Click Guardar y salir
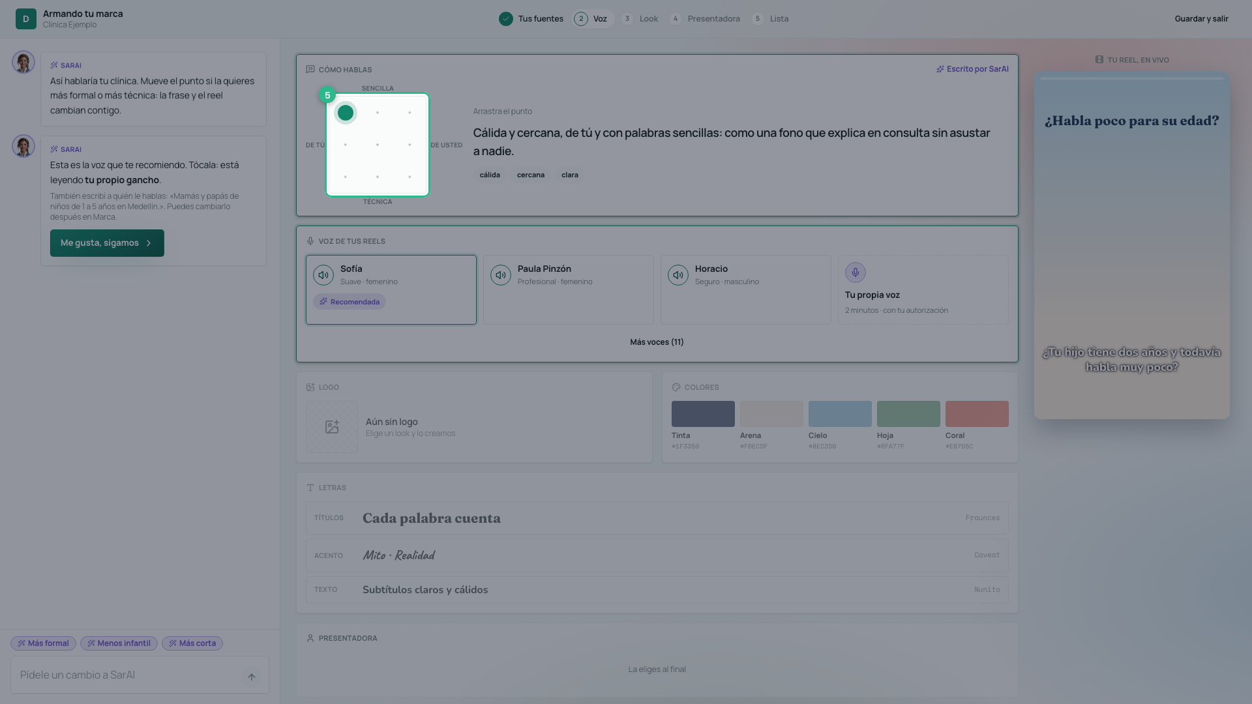This screenshot has width=1252, height=704. tap(1201, 19)
